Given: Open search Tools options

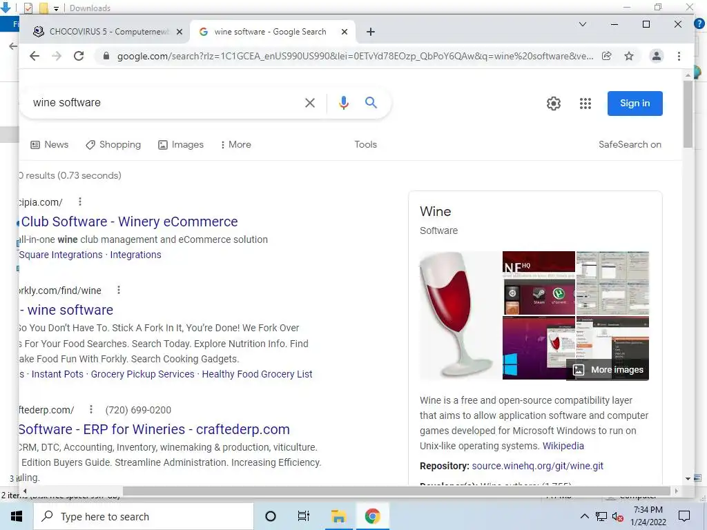Looking at the screenshot, I should 365,145.
